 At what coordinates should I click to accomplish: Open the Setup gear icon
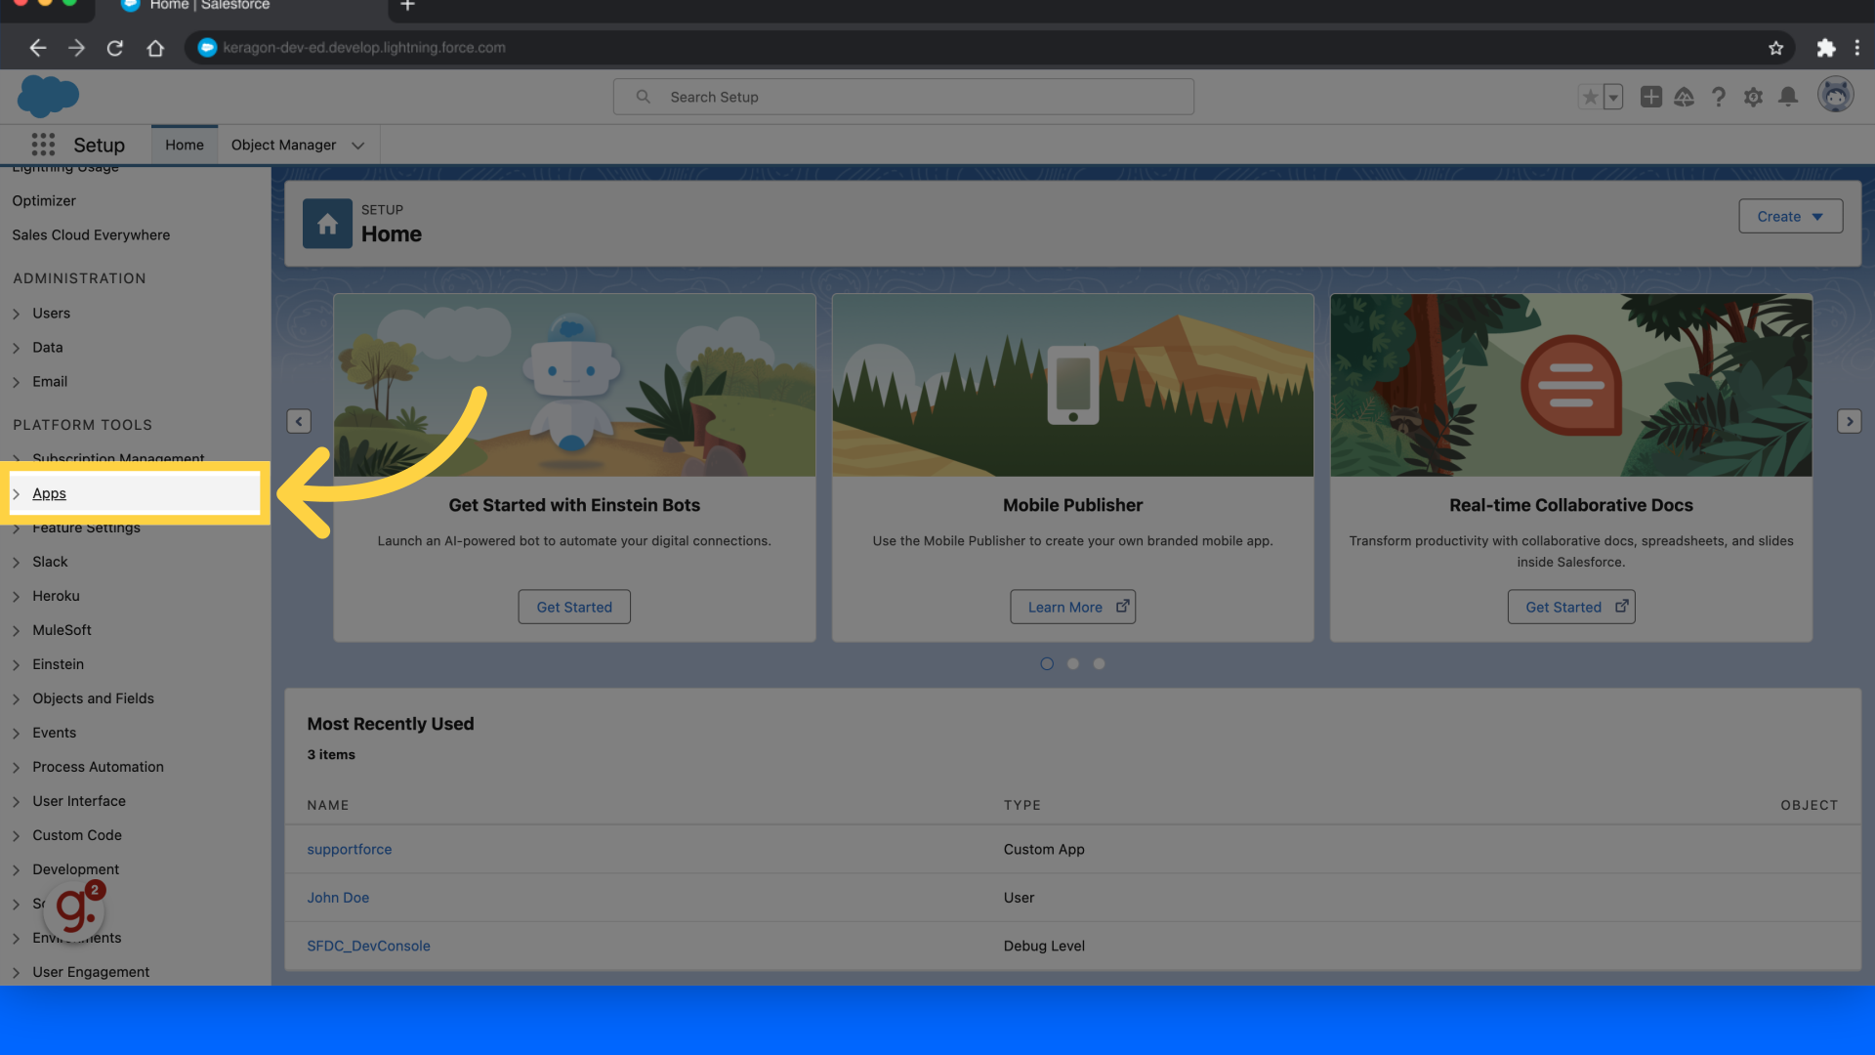click(1753, 97)
